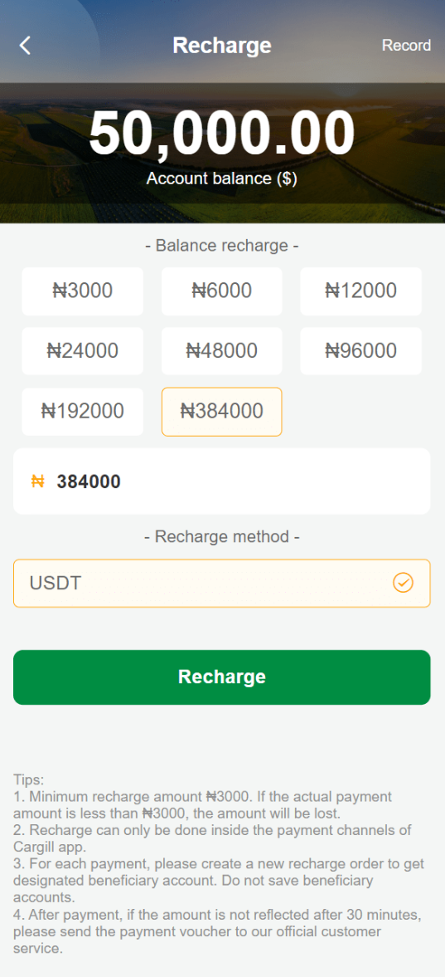Screen dimensions: 445x977
Task: Click the Account balance ($) label
Action: pos(221,178)
